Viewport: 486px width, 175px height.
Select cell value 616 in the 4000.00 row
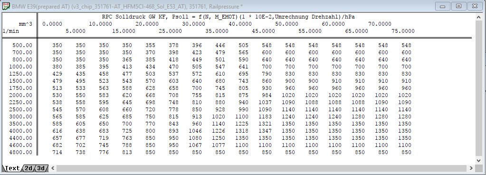(x=57, y=131)
